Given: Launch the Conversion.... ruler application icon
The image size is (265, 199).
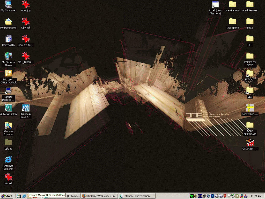Looking at the screenshot, I should click(250, 110).
